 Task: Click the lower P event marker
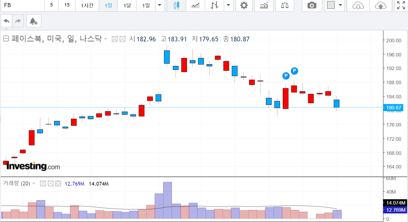[286, 76]
